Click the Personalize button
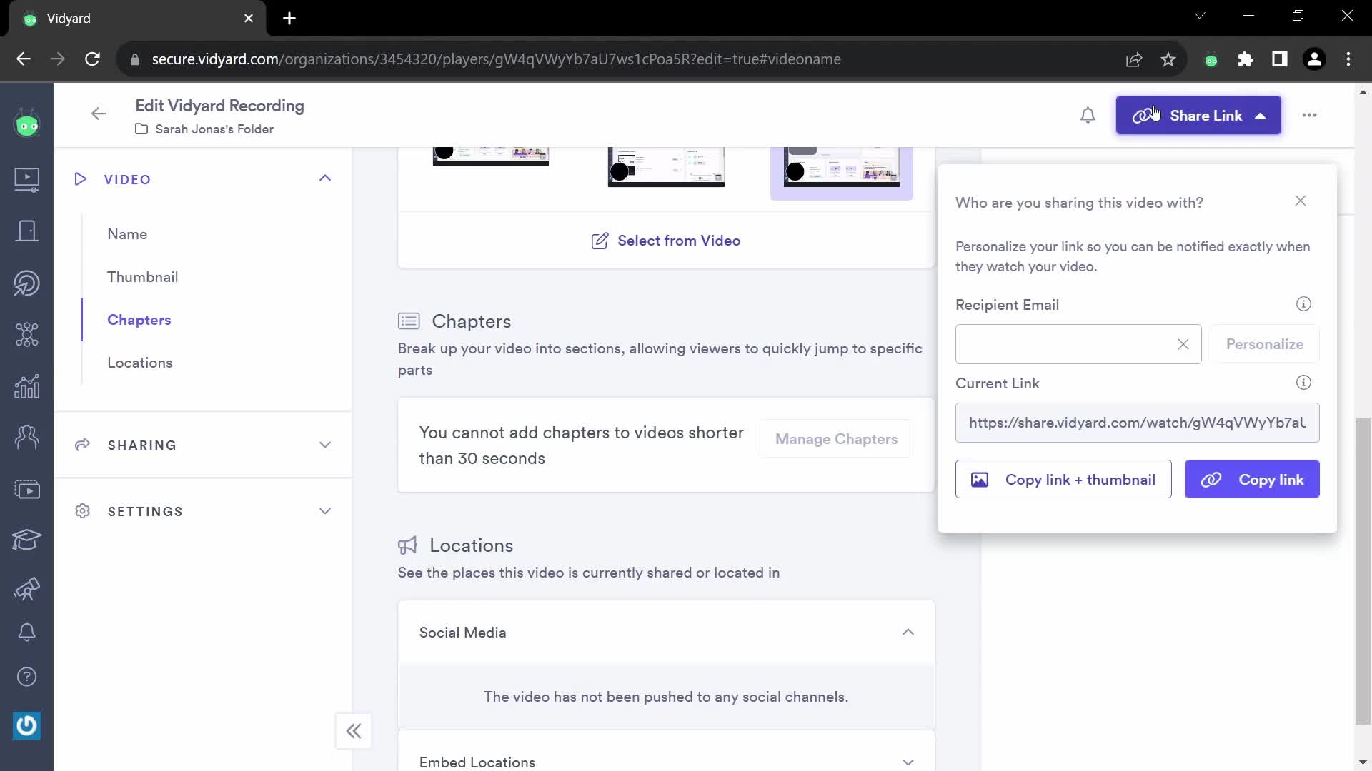Image resolution: width=1372 pixels, height=771 pixels. [1265, 344]
